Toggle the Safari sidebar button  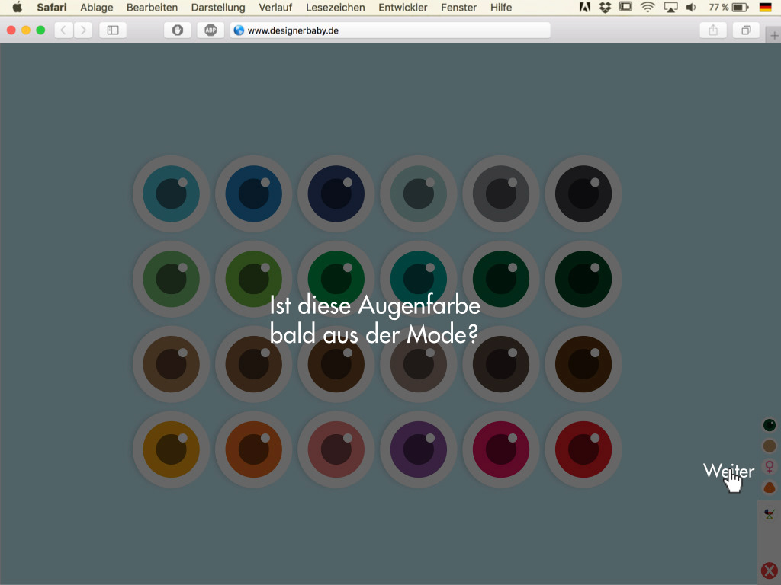click(113, 30)
